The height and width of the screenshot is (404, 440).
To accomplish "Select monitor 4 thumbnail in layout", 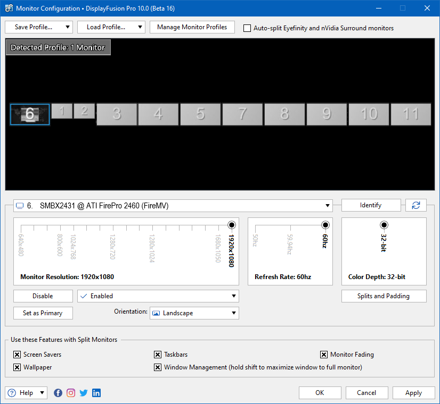I will point(159,114).
